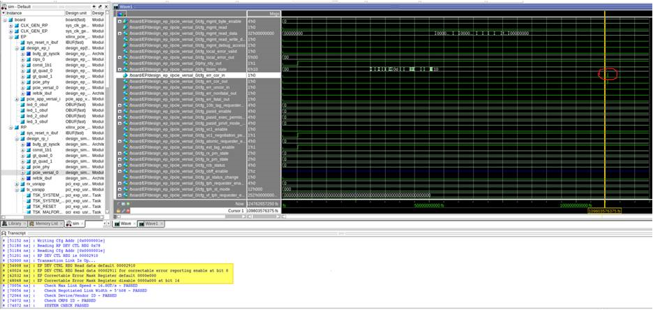Viewport: 653px width, 310px height.
Task: Click the Design unit column header
Action: coord(77,13)
